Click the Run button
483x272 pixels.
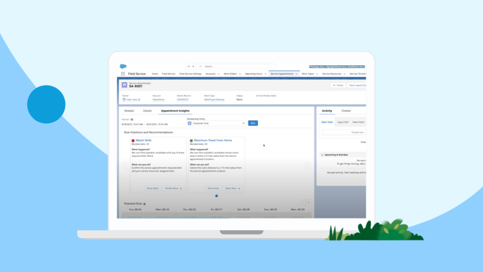(x=253, y=123)
